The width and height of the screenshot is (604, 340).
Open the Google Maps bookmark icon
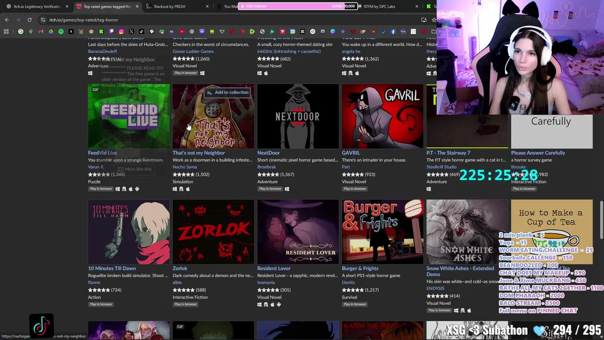pyautogui.click(x=31, y=32)
